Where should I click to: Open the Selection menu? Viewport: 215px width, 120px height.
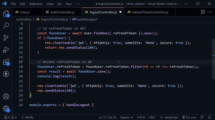click(36, 4)
